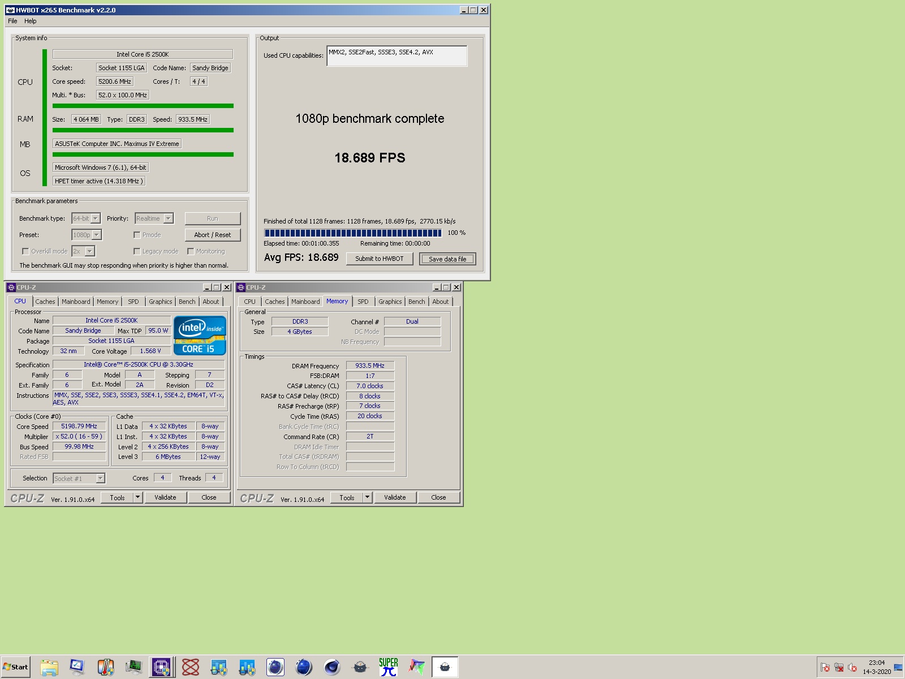This screenshot has height=679, width=905.
Task: Select SPD tab in right CPU-Z window
Action: pos(363,302)
